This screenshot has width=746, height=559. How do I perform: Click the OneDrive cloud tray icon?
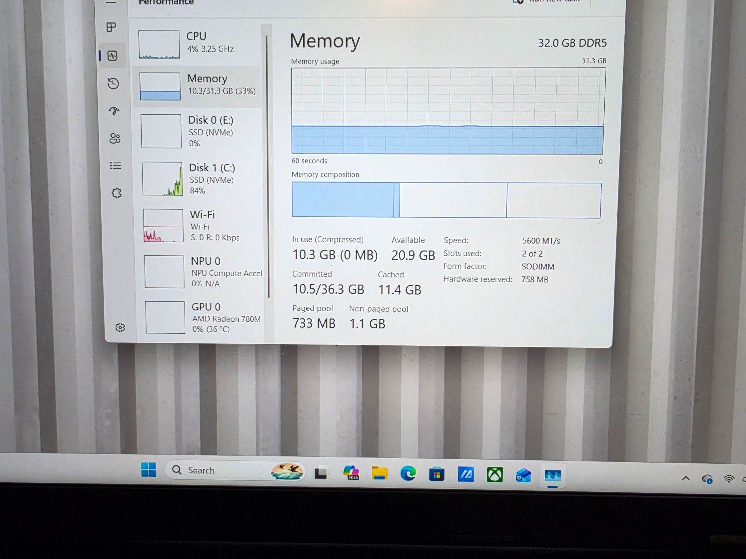click(x=707, y=479)
